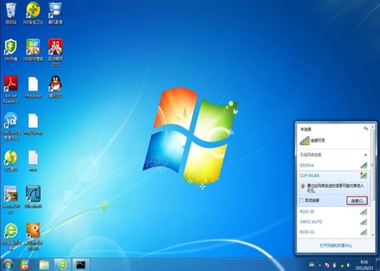Click the Windows Start orb
The width and height of the screenshot is (380, 271).
(9, 264)
